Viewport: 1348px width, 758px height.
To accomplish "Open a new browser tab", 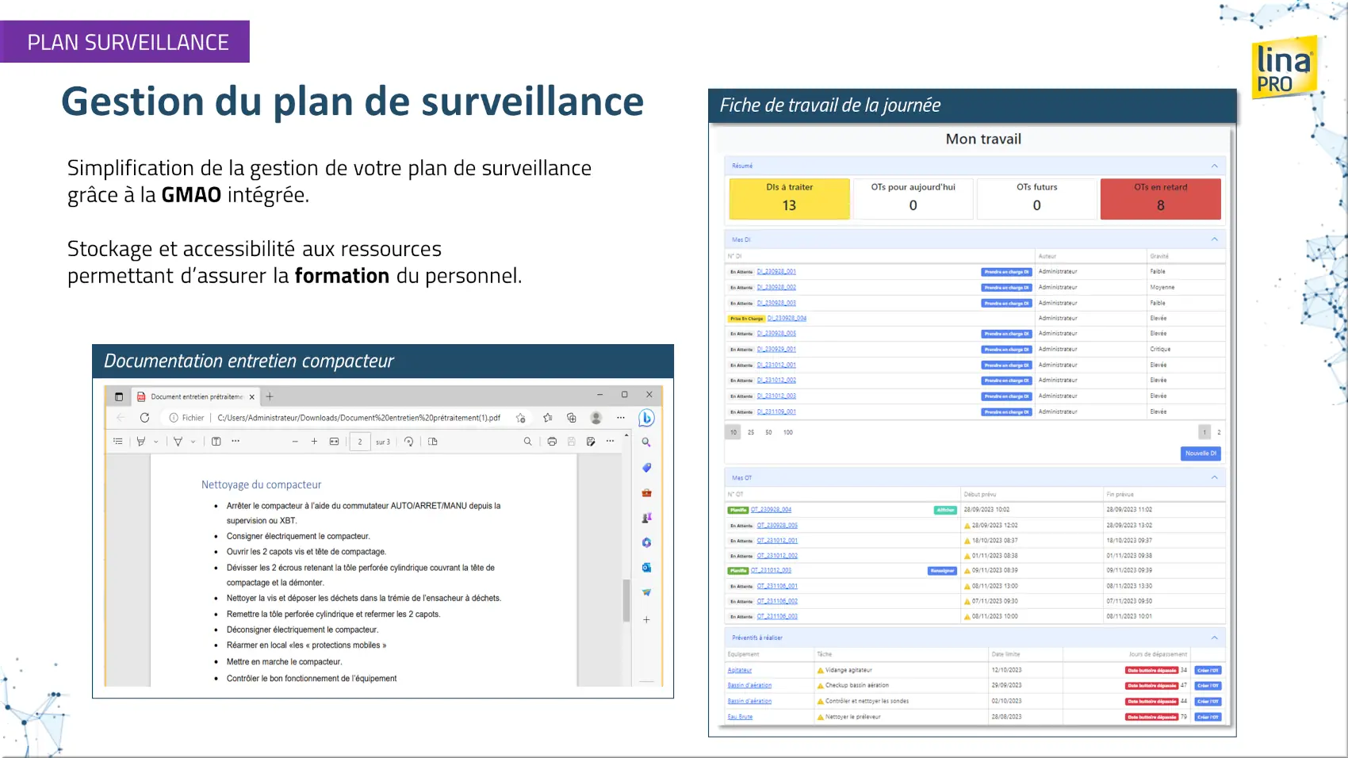I will click(270, 396).
